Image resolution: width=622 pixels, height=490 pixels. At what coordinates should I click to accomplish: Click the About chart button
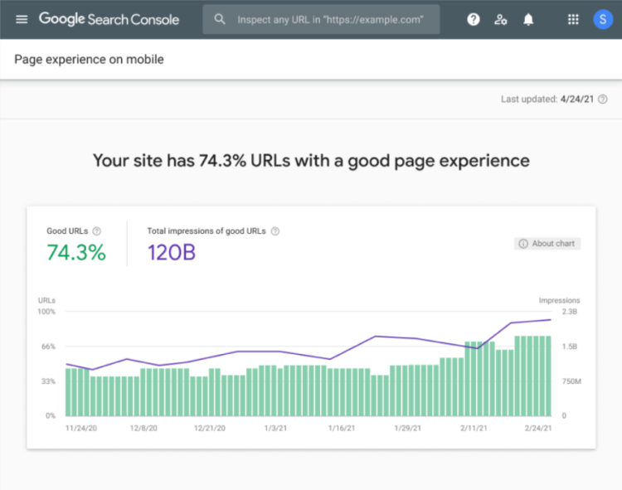[x=547, y=244]
